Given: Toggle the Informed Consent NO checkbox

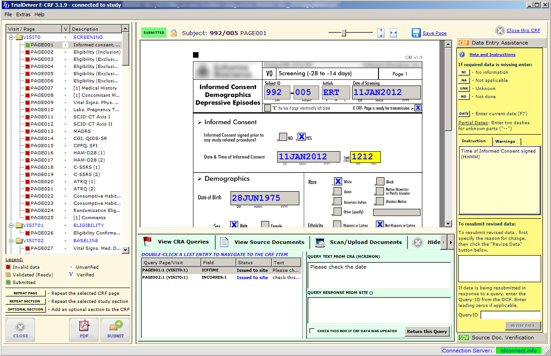Looking at the screenshot, I should 283,137.
